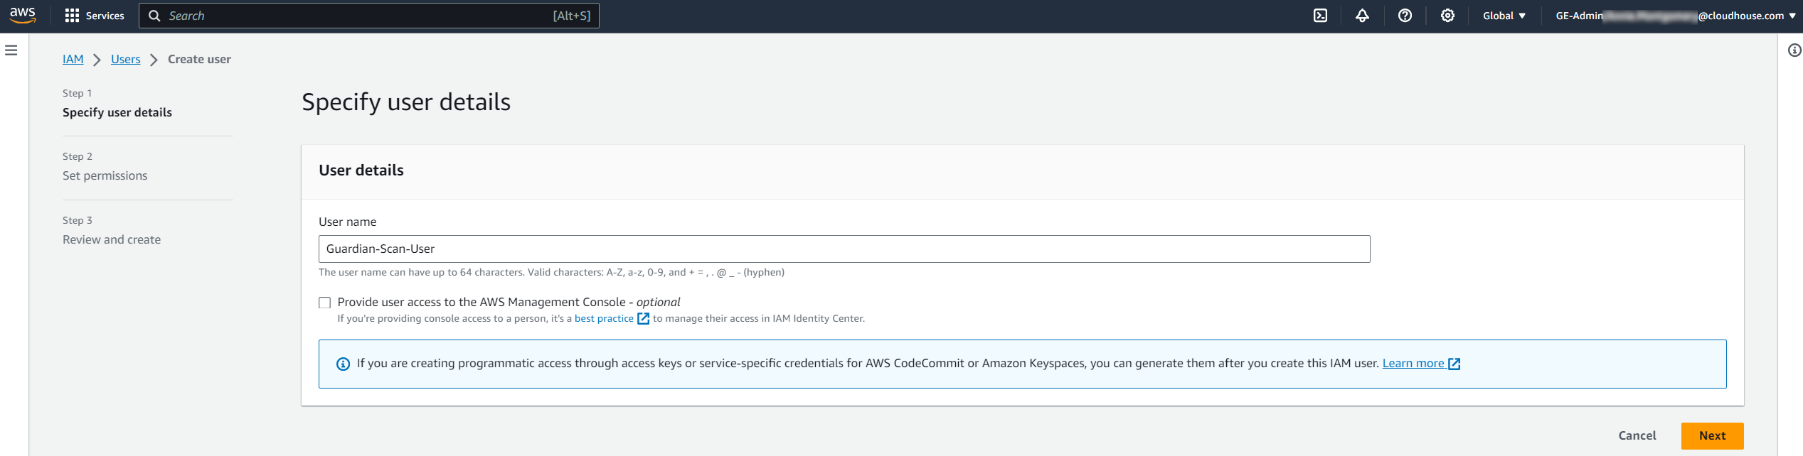Open the notifications bell

coord(1362,16)
